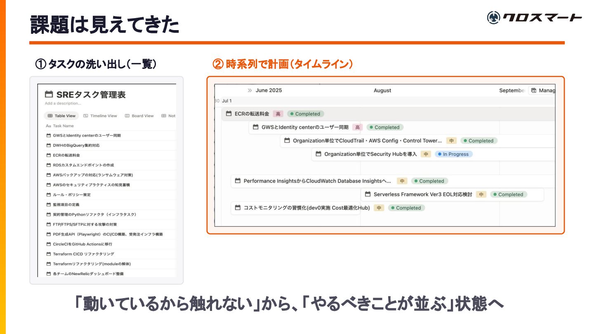The height and width of the screenshot is (334, 594).
Task: Open the PDF生成API（Playwright）のCI/CD構築 task
Action: (x=108, y=234)
